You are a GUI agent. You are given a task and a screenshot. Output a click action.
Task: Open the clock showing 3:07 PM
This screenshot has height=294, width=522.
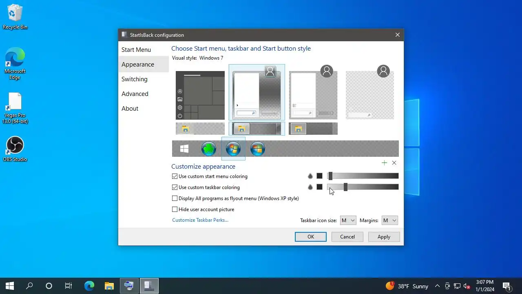click(484, 286)
